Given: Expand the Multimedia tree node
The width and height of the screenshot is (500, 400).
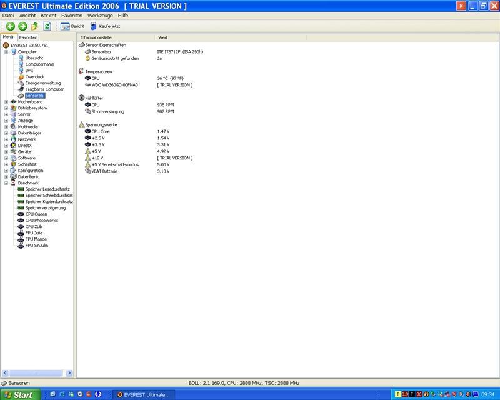Looking at the screenshot, I should [x=6, y=127].
